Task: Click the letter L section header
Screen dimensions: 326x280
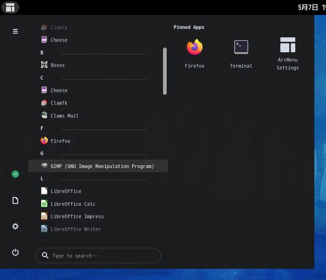Action: click(42, 179)
